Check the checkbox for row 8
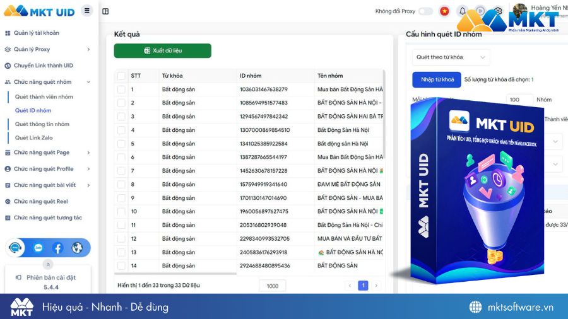 (121, 185)
